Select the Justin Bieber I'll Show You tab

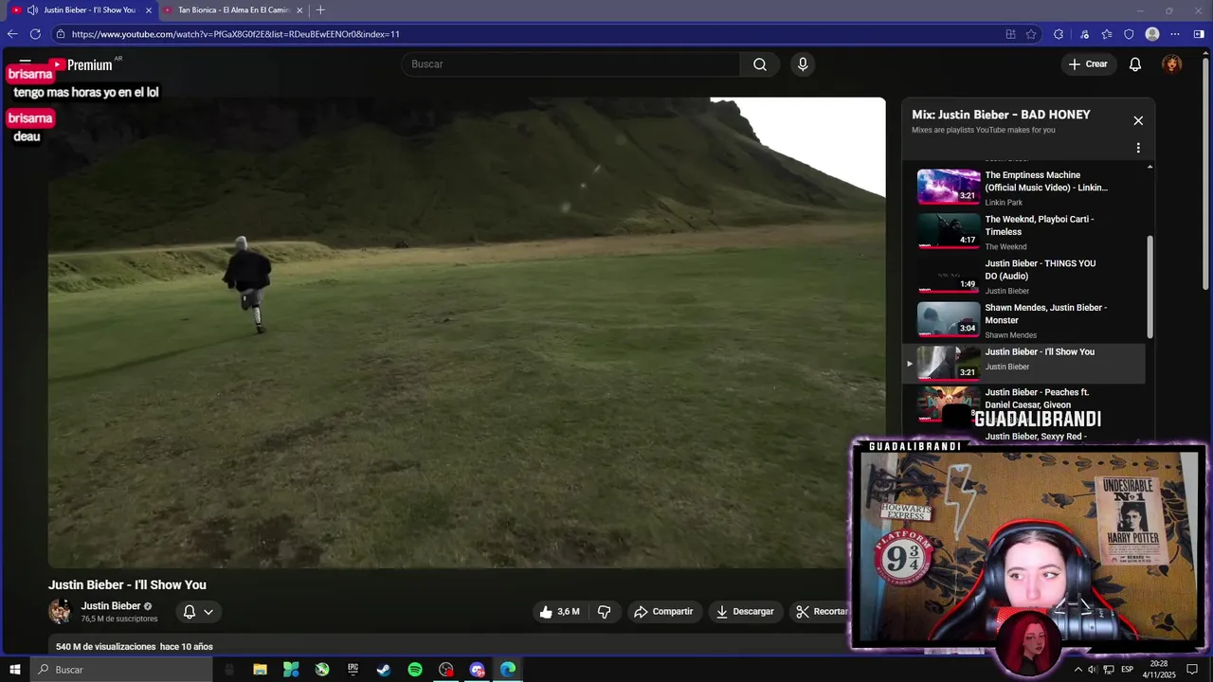82,9
